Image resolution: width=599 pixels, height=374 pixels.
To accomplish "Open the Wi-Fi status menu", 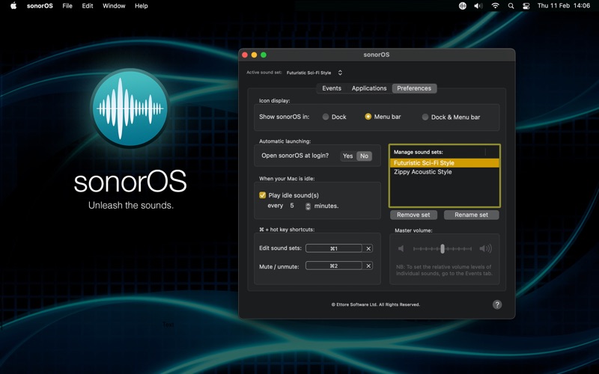I will coord(495,6).
